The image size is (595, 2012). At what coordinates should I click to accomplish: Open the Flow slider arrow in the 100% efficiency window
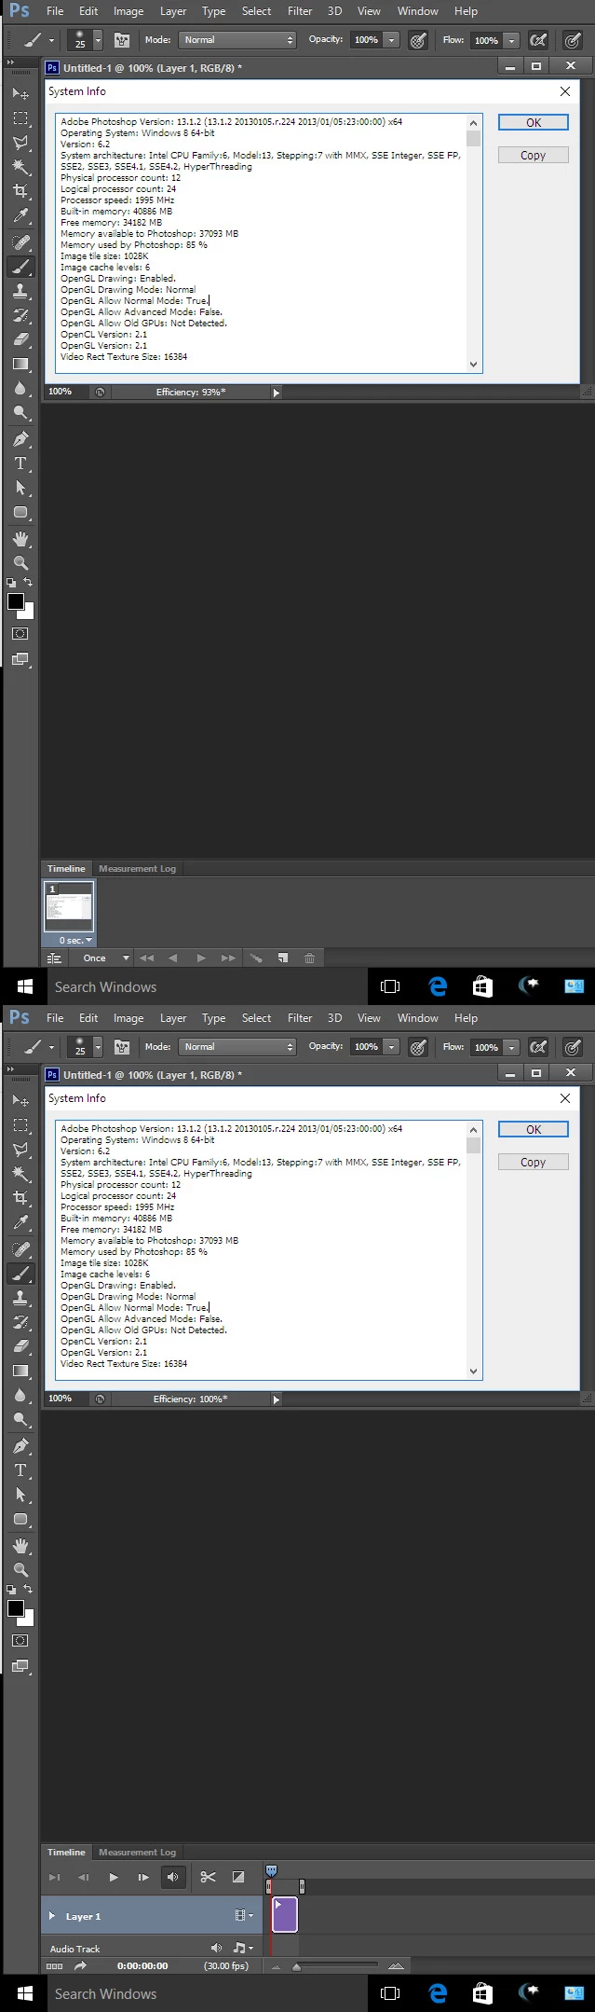coord(511,1047)
